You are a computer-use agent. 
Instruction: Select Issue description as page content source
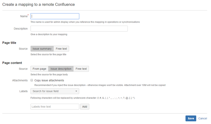tap(61, 69)
